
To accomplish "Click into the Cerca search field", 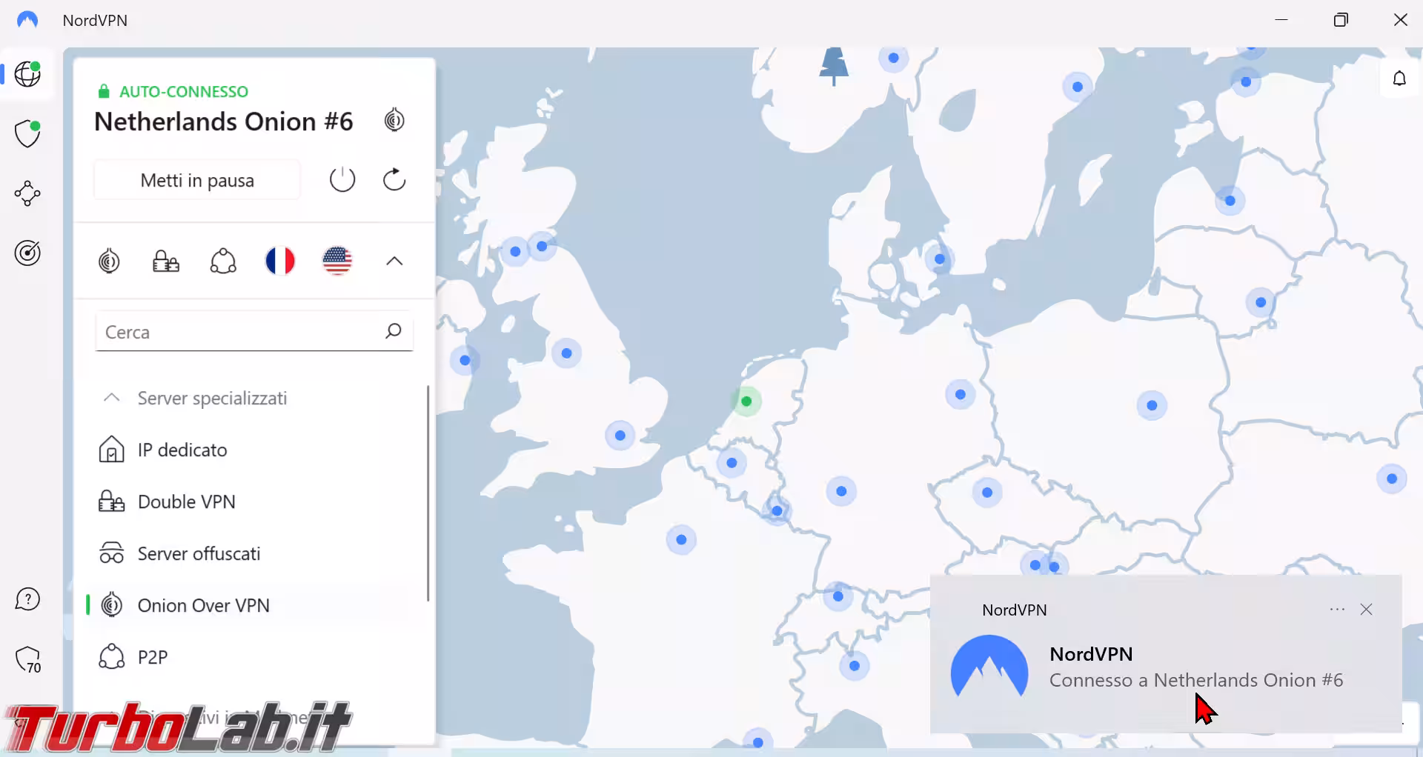I will tap(241, 332).
